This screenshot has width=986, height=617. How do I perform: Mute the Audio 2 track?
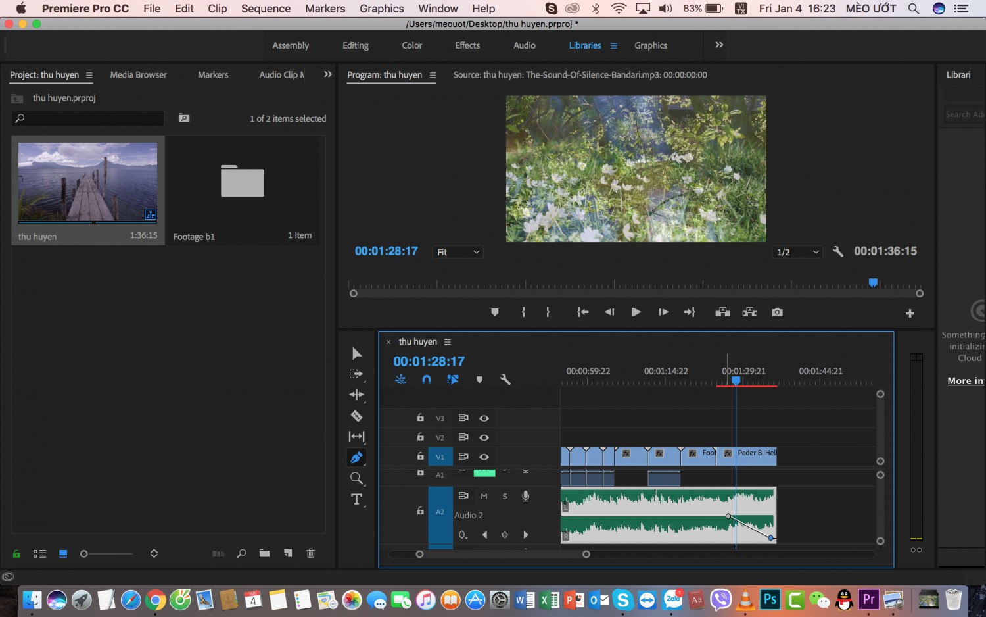(484, 496)
